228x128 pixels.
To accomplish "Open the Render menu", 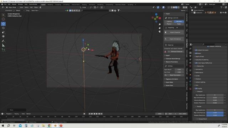I will point(14,4).
